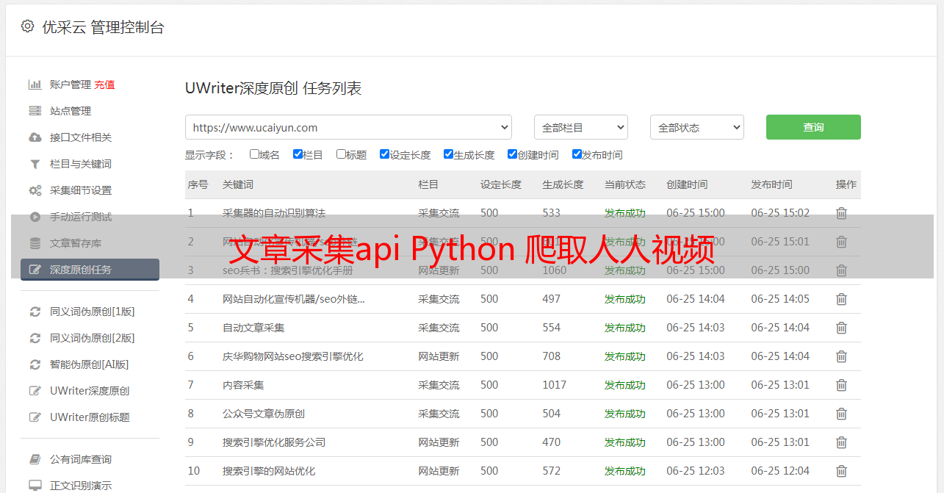Viewport: 944px width, 493px height.
Task: Open the 全部状态 status dropdown
Action: (696, 127)
